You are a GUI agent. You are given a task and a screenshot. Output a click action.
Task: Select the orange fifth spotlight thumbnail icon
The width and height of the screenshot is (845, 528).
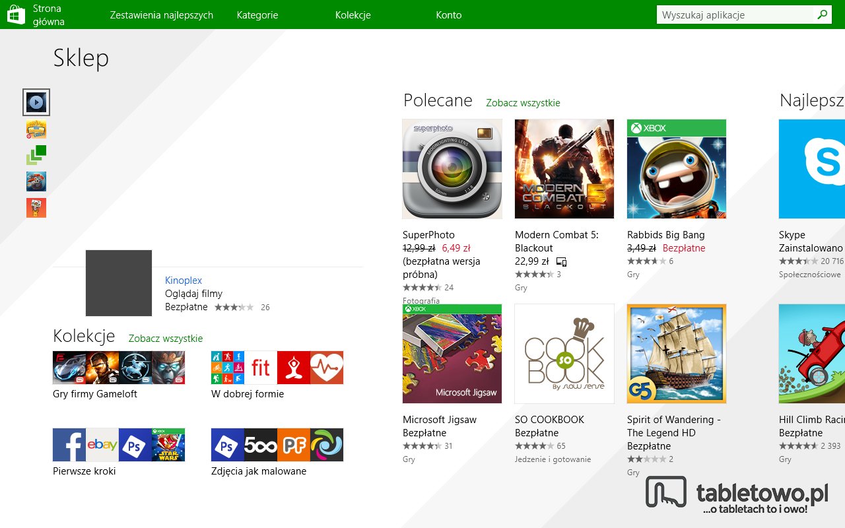click(x=36, y=208)
